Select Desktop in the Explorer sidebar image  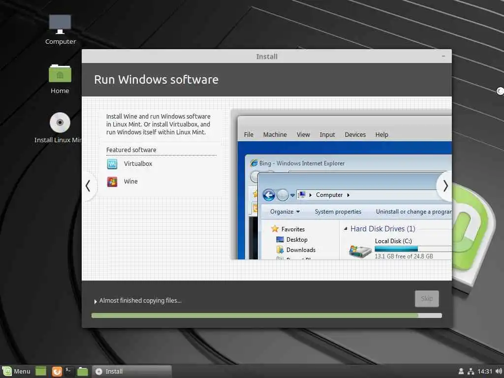pyautogui.click(x=292, y=240)
